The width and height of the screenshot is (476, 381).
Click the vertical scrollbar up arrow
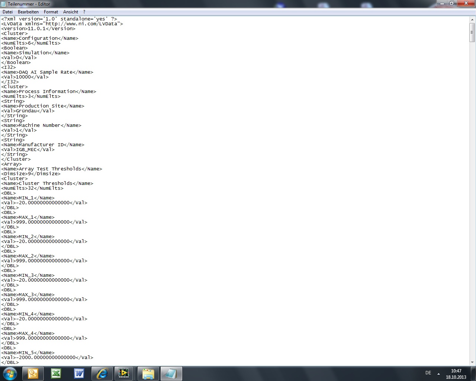click(x=472, y=19)
